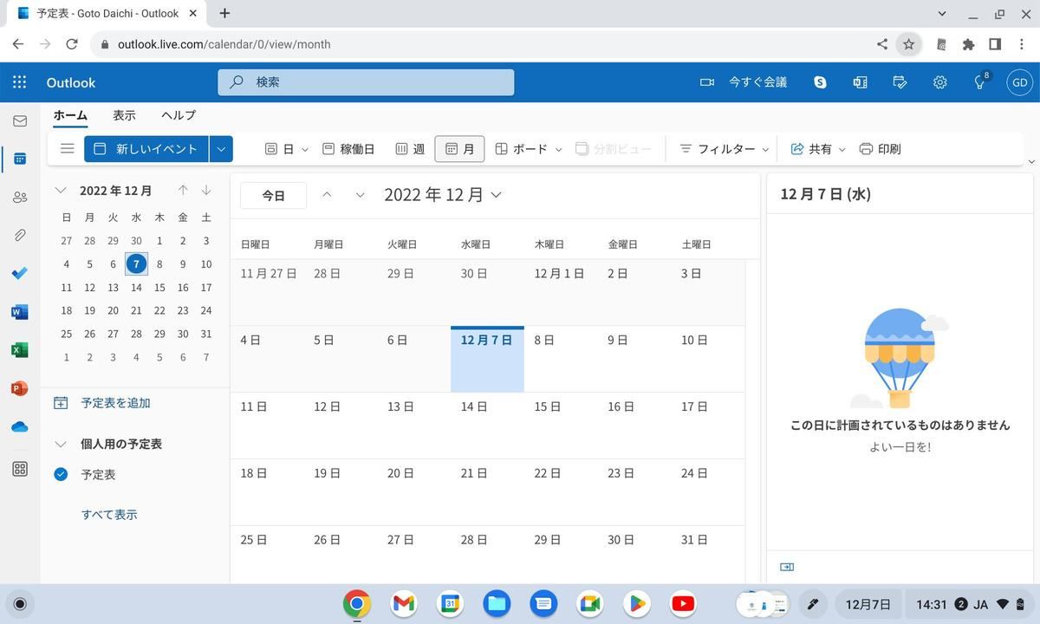
Task: Open Gmail from the shelf
Action: [x=403, y=603]
